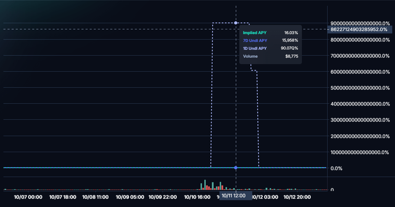395x207 pixels.
Task: Click the 10/08 11:00 time axis label
Action: coord(95,197)
